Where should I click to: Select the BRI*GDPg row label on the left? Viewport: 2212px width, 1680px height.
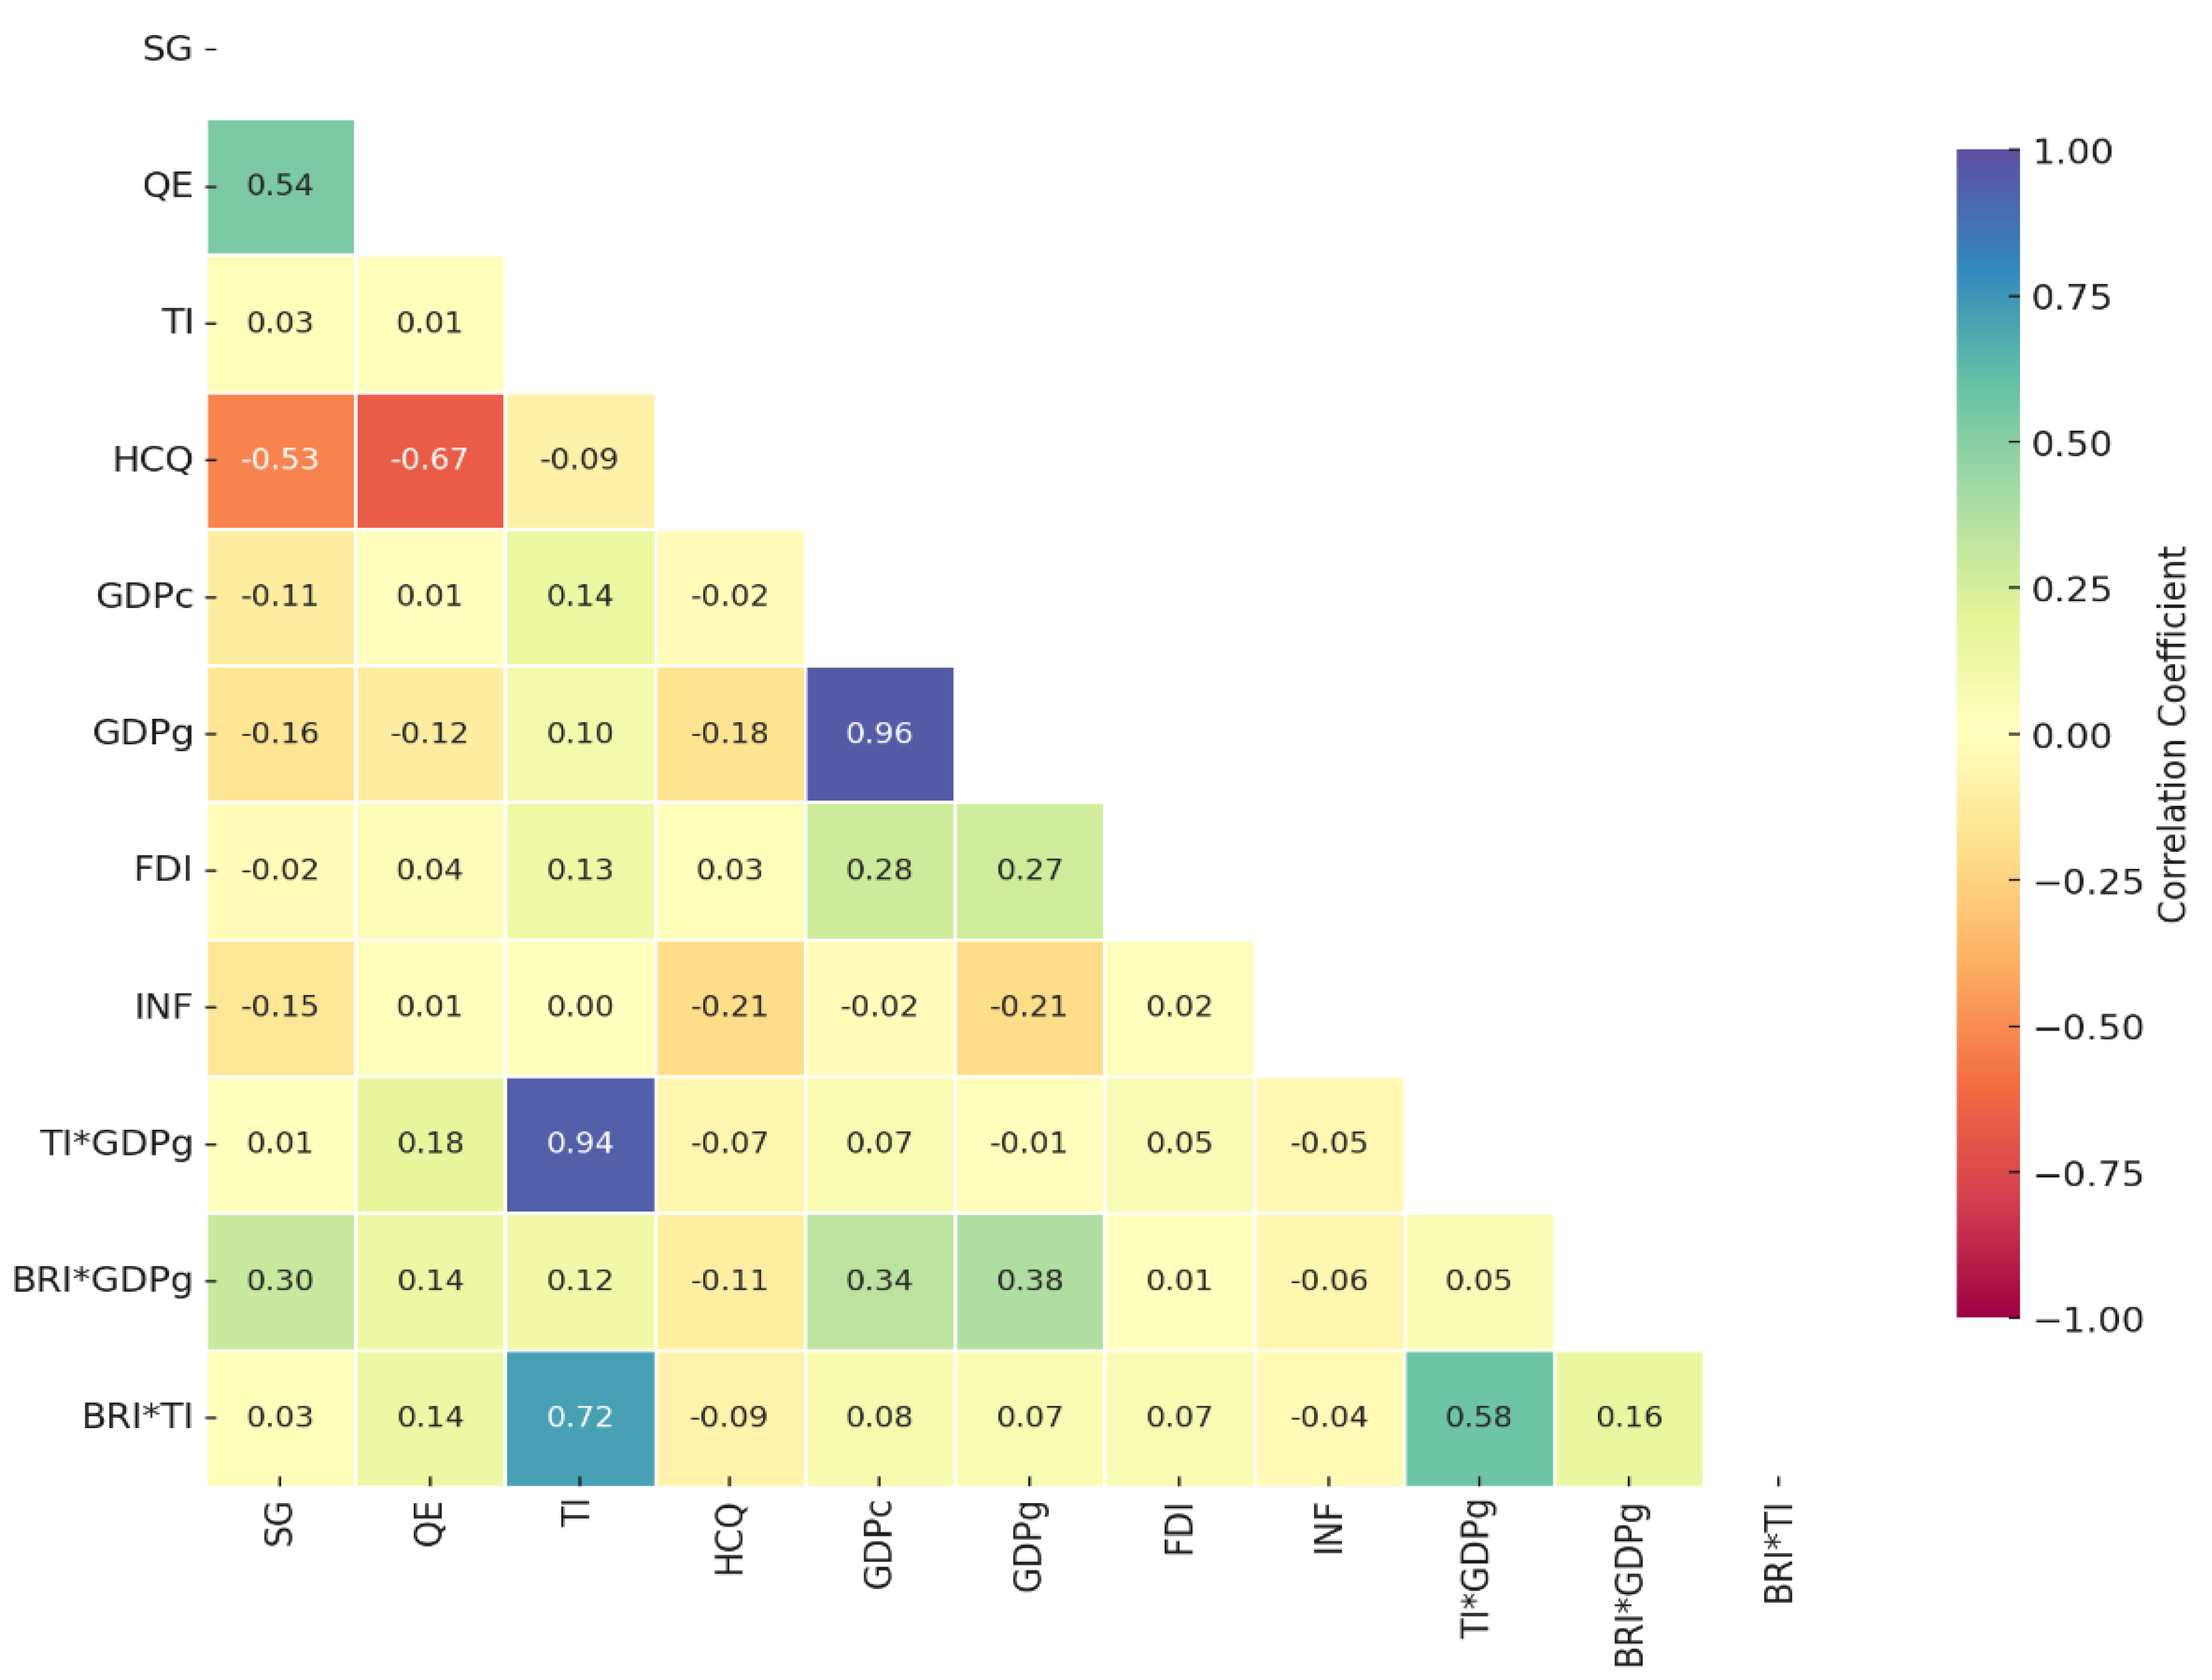(102, 1280)
